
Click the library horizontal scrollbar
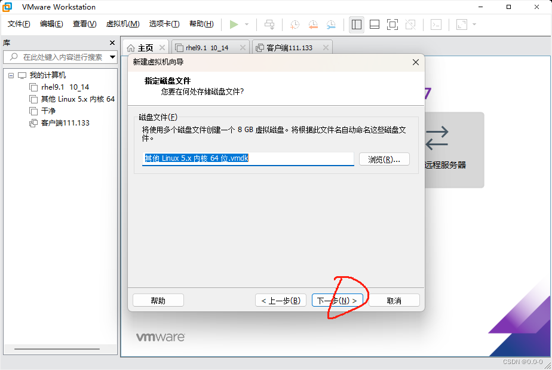(x=57, y=349)
